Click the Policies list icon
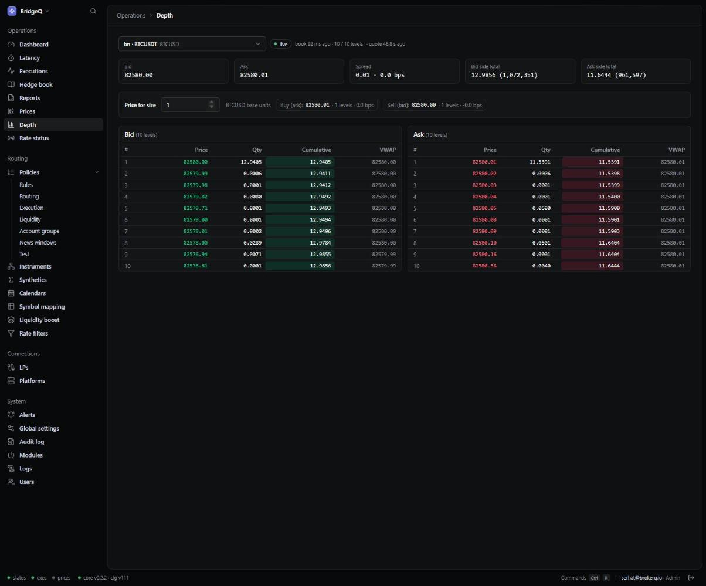 point(11,172)
